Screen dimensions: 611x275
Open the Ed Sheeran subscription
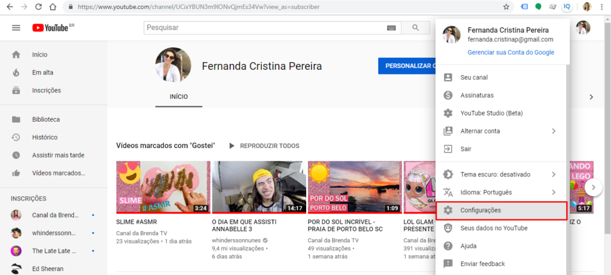(x=54, y=269)
